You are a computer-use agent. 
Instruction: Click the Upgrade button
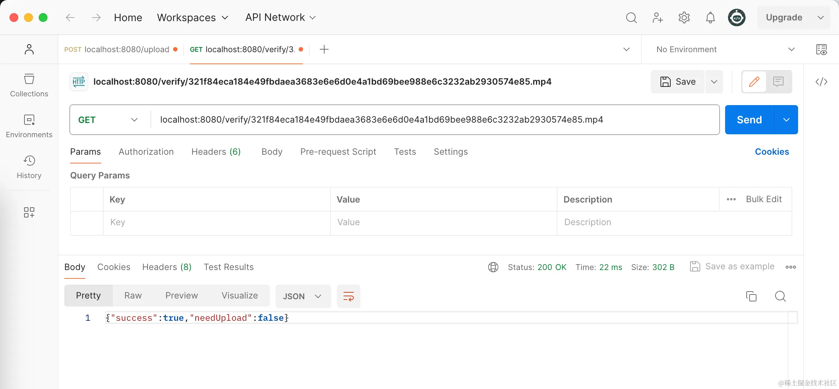click(x=784, y=18)
